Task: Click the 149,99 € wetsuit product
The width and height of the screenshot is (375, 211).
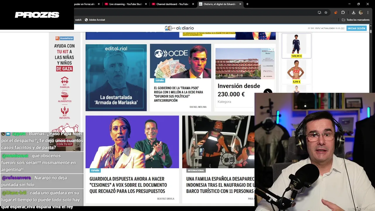Action: [x=296, y=46]
